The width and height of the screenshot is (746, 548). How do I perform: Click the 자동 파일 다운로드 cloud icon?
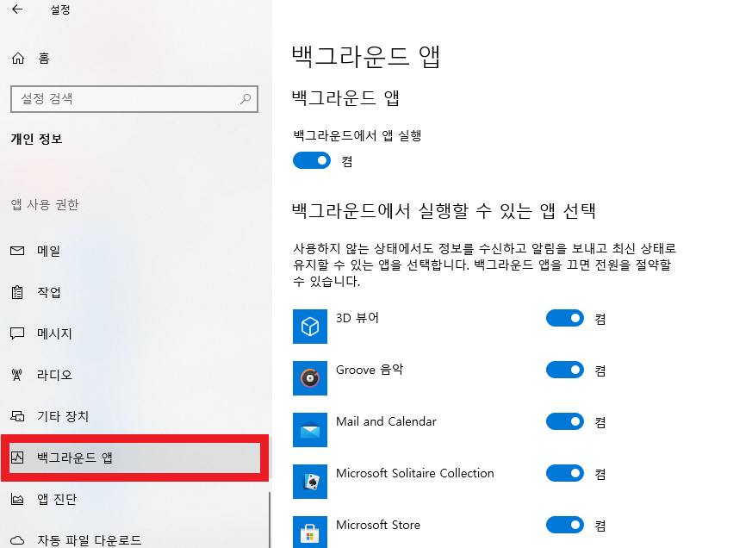(x=17, y=540)
